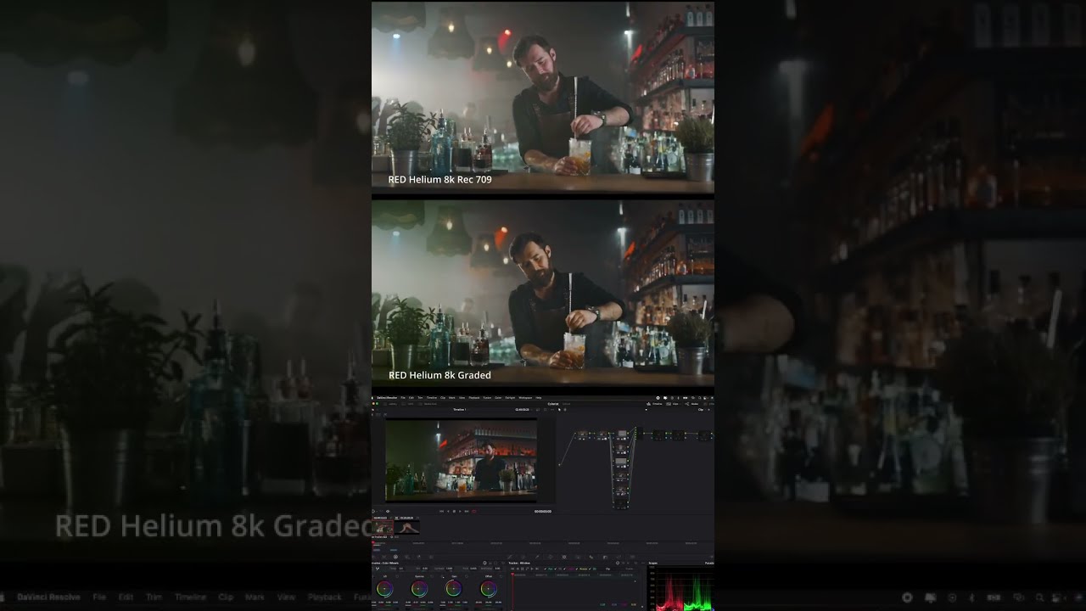Reset the Offset wheel with its reset icon
Screen dimensions: 1086x611
click(501, 576)
